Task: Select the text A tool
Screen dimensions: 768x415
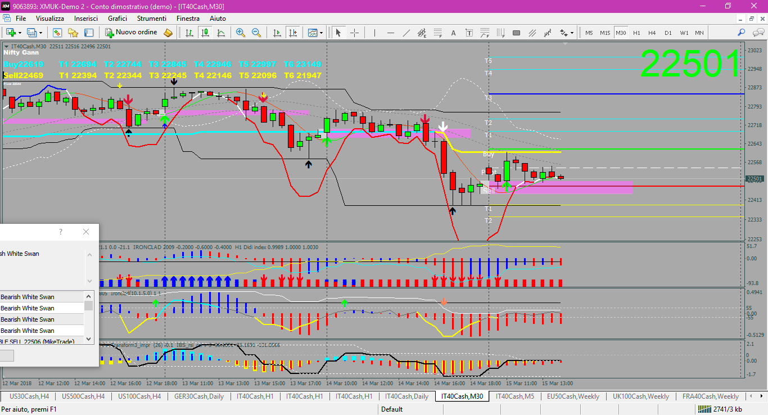Action: click(454, 33)
